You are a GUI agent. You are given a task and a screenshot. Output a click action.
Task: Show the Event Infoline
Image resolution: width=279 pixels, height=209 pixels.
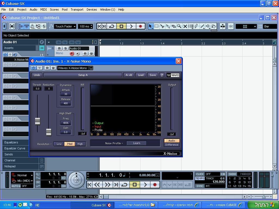pyautogui.click(x=27, y=26)
